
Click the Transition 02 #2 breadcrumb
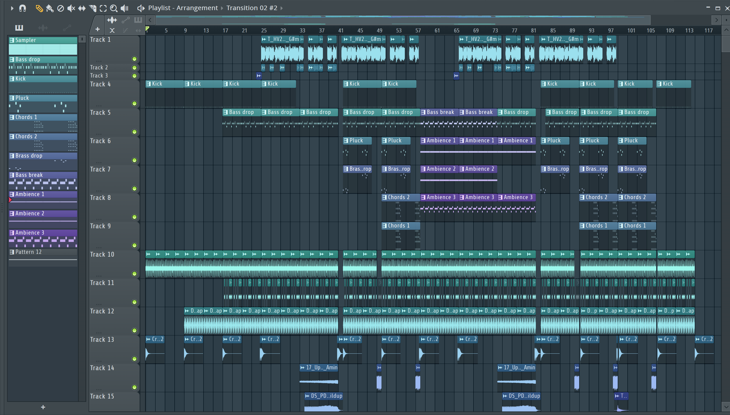pos(252,8)
